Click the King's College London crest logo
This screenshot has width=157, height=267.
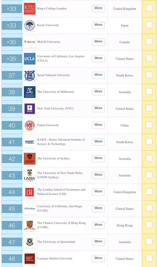pos(30,8)
